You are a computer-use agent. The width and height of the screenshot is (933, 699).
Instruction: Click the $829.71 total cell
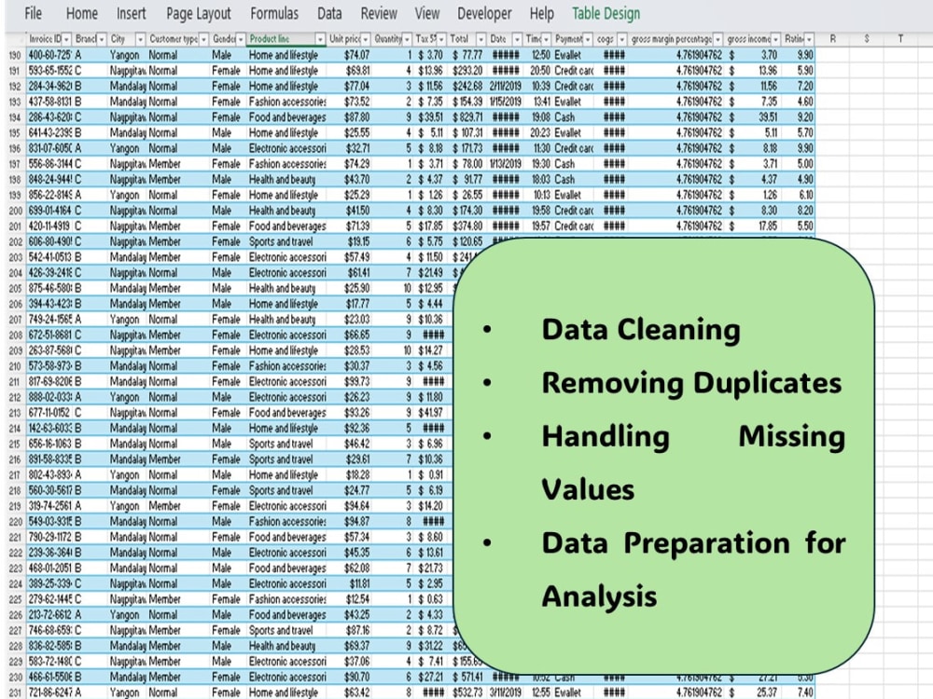467,117
